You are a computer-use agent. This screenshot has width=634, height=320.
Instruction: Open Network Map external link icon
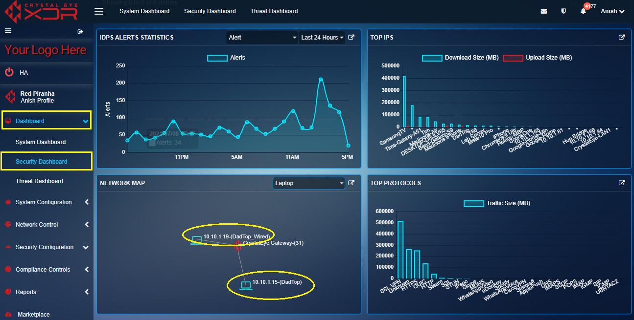[x=351, y=183]
